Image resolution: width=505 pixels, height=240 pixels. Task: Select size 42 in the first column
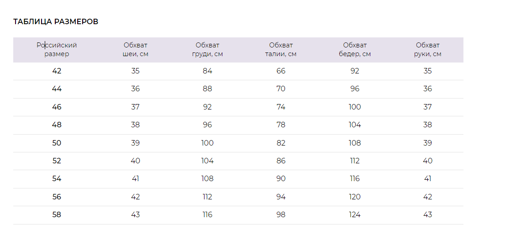click(x=57, y=71)
